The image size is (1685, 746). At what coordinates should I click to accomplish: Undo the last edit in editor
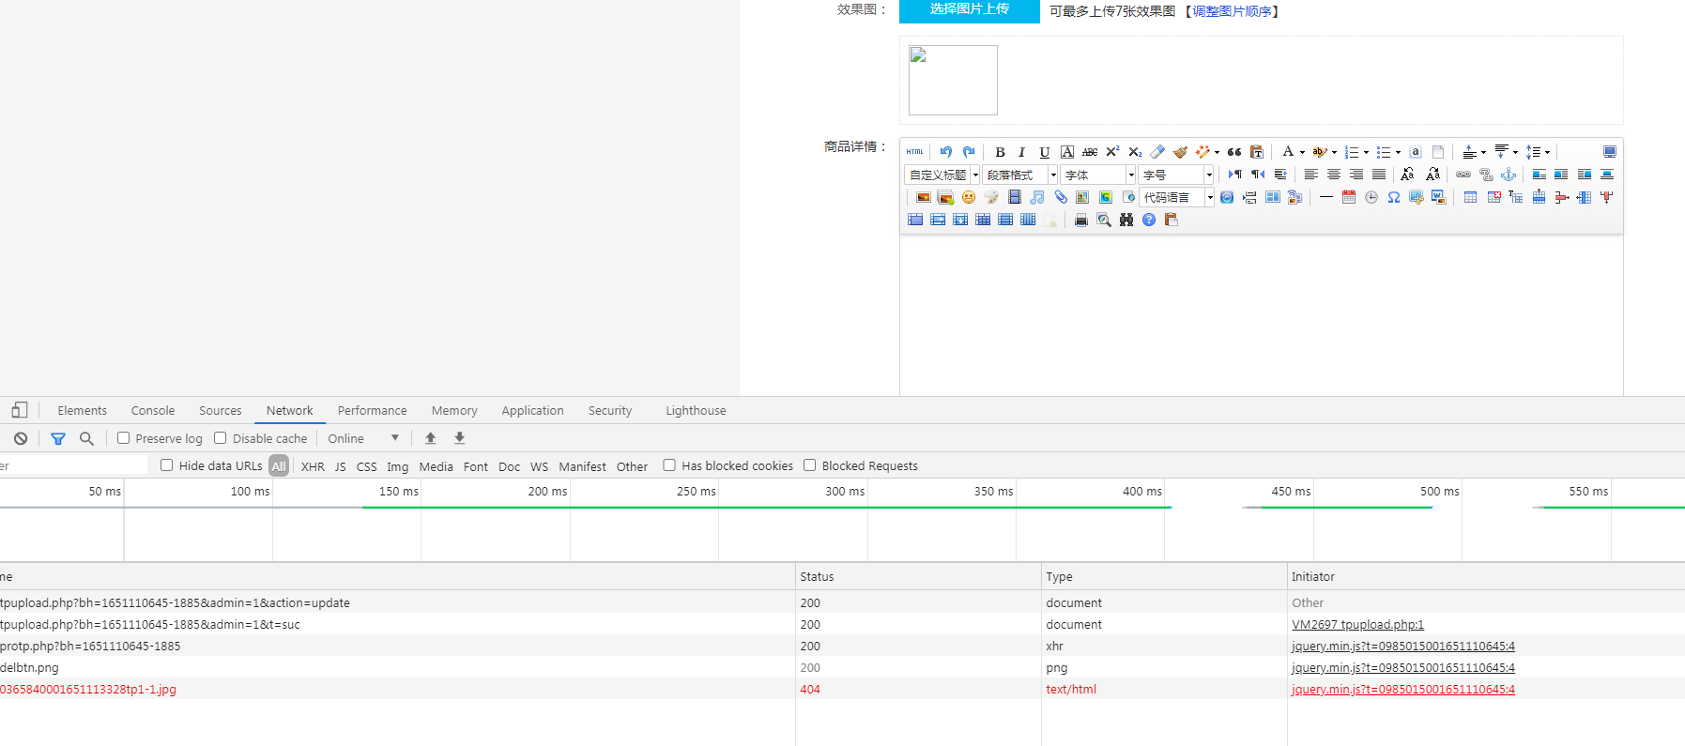[x=946, y=152]
